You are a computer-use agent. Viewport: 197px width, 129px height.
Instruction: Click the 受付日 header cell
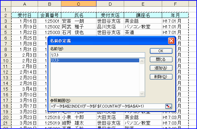click(25, 15)
